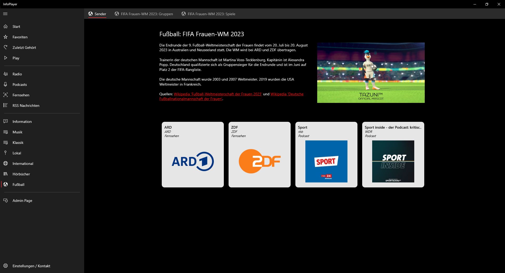Image resolution: width=505 pixels, height=273 pixels.
Task: Select the Information category label
Action: [22, 122]
